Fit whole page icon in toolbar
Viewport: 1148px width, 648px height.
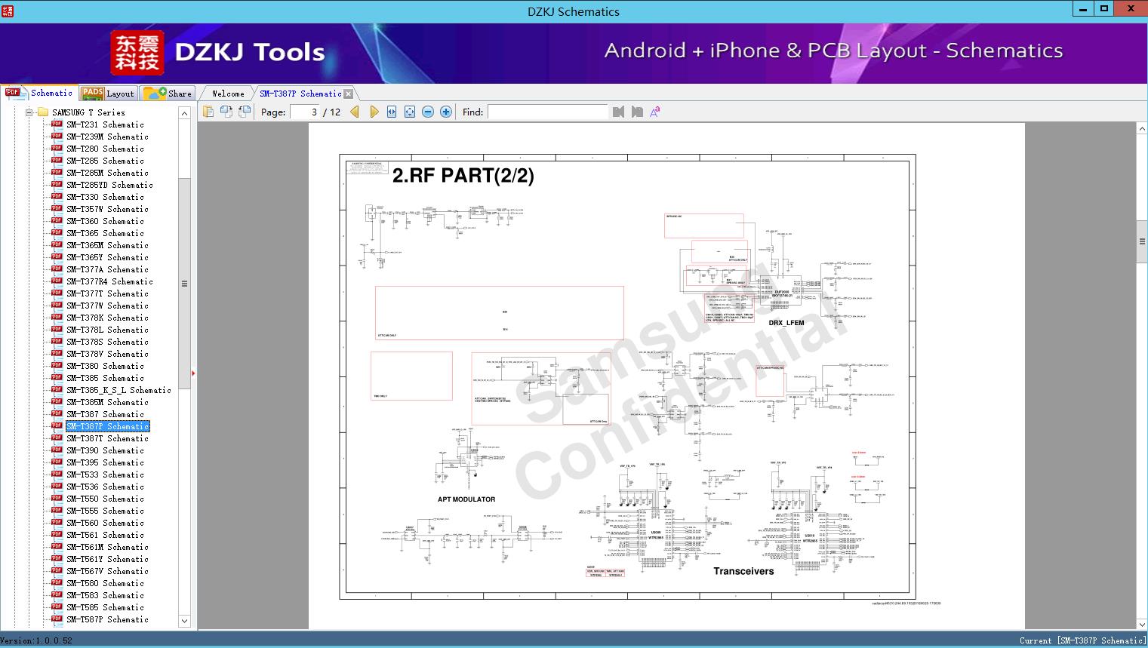pos(410,112)
